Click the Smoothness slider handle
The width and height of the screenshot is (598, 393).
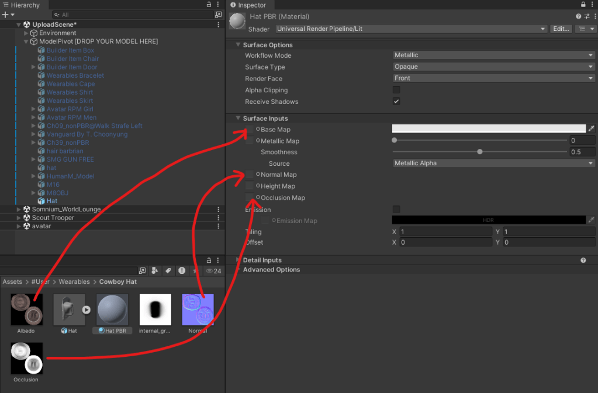pos(480,152)
